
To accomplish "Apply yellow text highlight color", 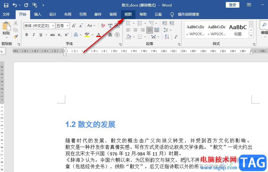I will 87,35.
